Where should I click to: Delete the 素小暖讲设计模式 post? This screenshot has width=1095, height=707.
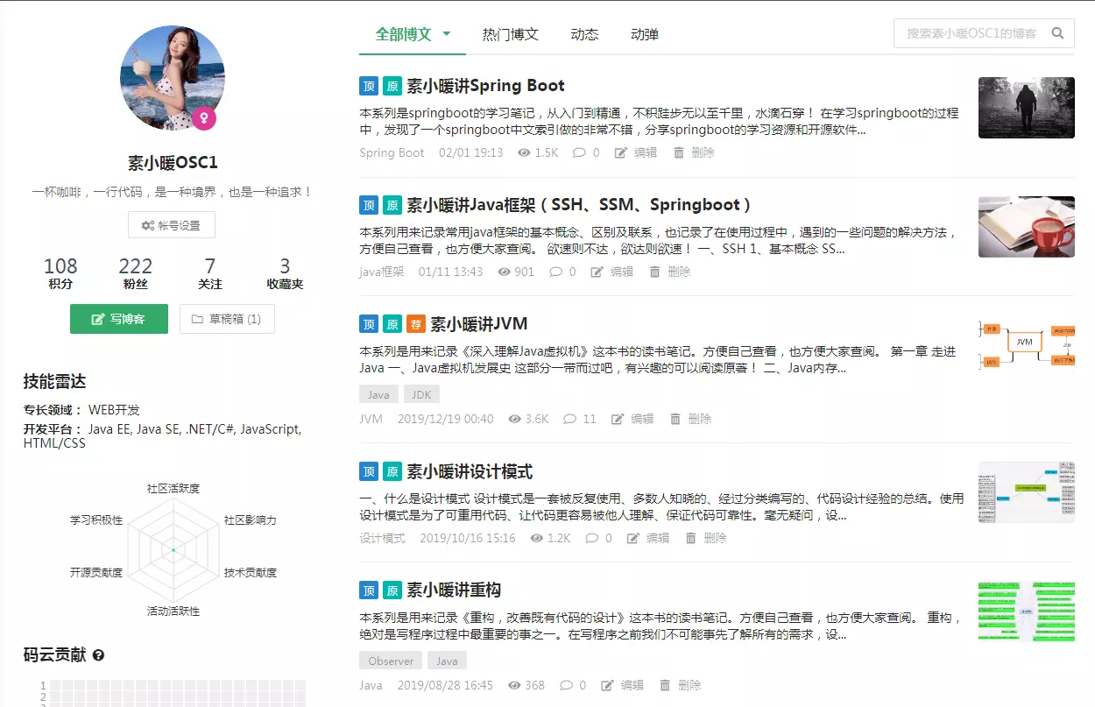click(706, 538)
